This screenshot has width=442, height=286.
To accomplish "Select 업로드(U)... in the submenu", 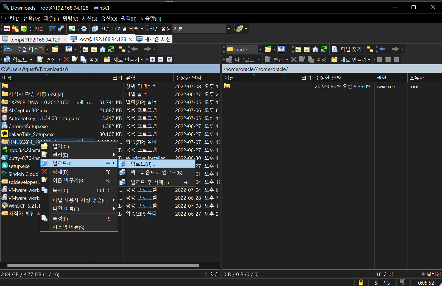I will pyautogui.click(x=157, y=164).
